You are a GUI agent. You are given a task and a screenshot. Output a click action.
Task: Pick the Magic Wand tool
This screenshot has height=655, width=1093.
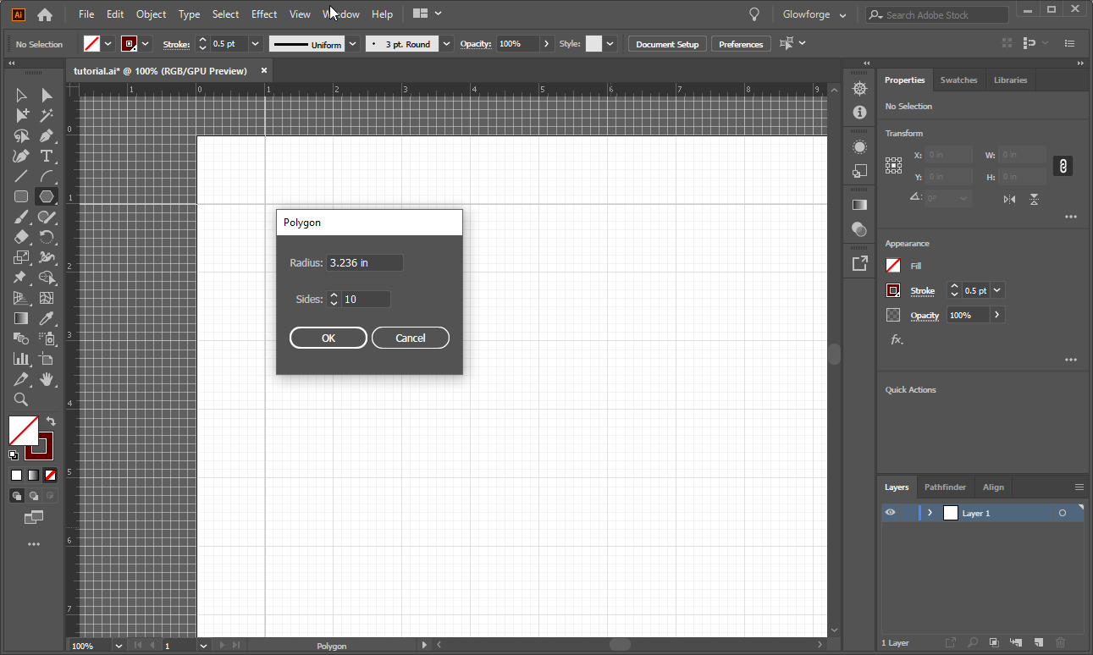pyautogui.click(x=47, y=115)
